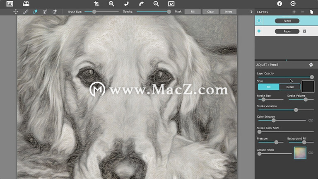Click the Layer Opacity slider handle
This screenshot has height=179, width=318.
[x=312, y=77]
